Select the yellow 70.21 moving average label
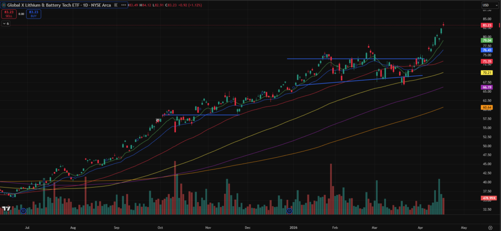 coord(487,72)
